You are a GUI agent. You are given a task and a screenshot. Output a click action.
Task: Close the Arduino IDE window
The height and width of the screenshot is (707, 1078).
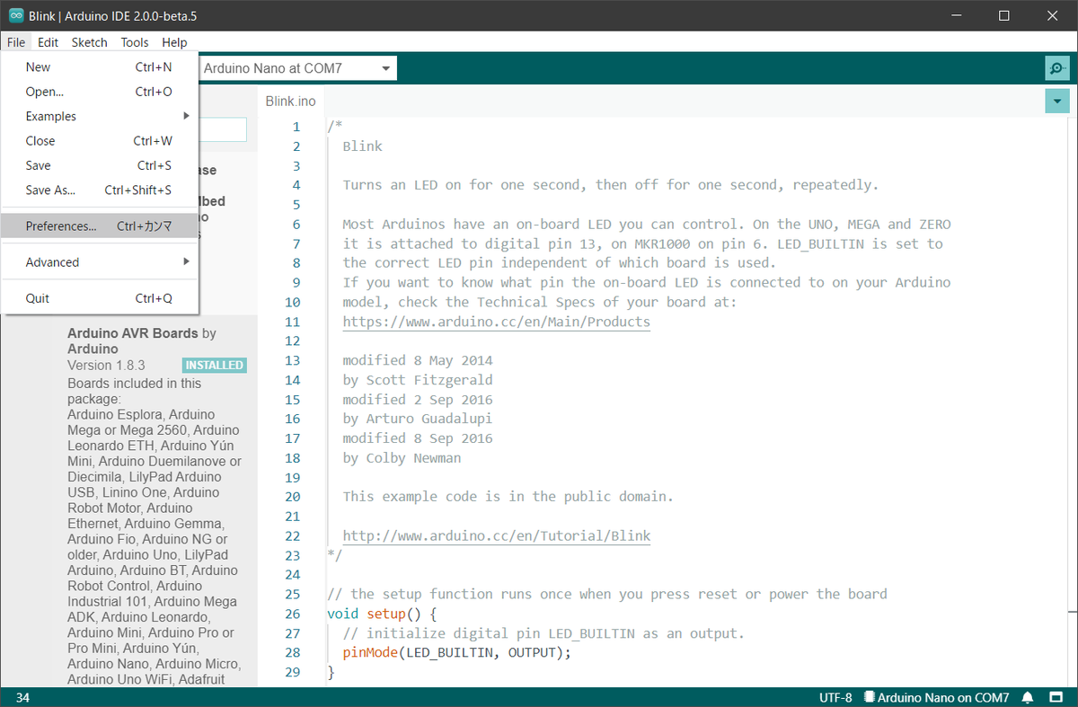pyautogui.click(x=1054, y=15)
